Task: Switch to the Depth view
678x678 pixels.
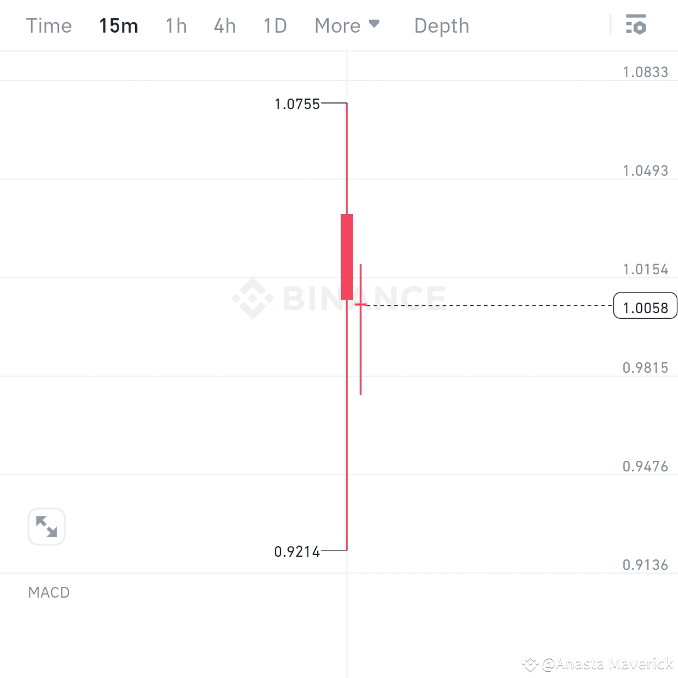Action: pos(441,26)
